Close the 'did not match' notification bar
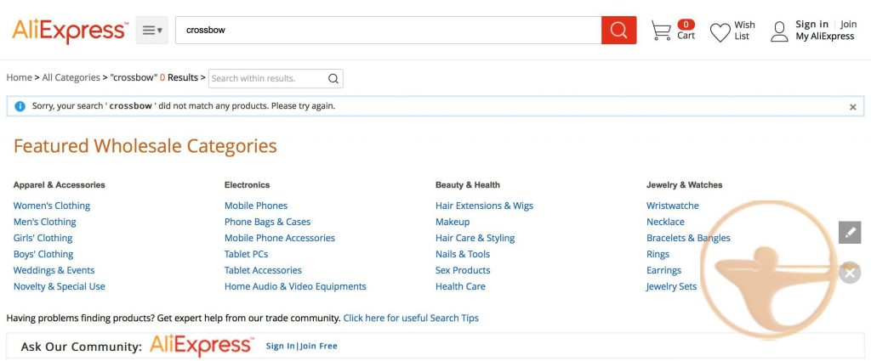The height and width of the screenshot is (361, 871). coord(852,107)
